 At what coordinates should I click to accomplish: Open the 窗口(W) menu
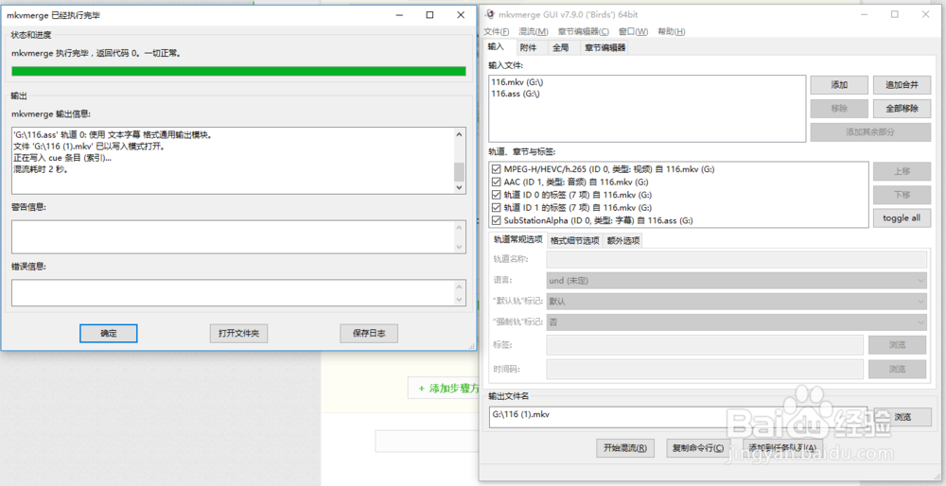tap(634, 31)
